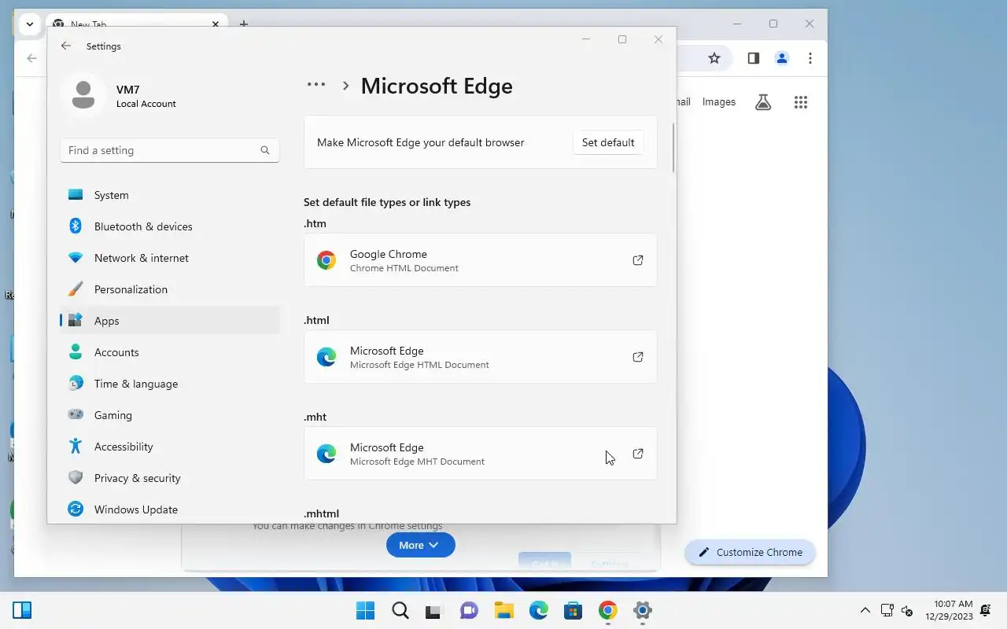The height and width of the screenshot is (629, 1007).
Task: Open Network & internet category
Action: [170, 258]
